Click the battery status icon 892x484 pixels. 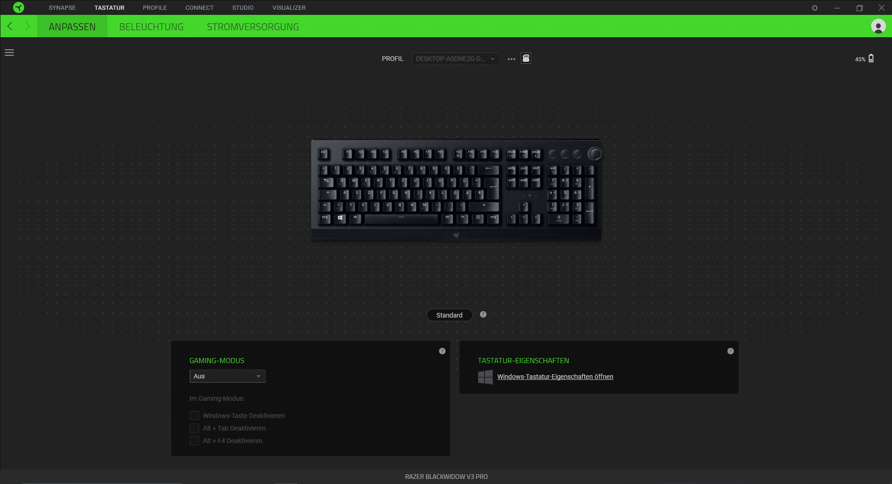(871, 59)
